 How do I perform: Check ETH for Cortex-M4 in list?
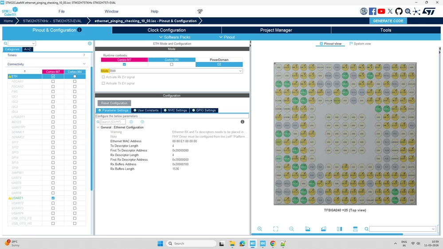(74, 77)
